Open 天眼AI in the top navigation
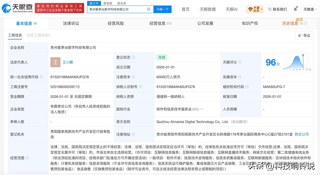 point(232,9)
